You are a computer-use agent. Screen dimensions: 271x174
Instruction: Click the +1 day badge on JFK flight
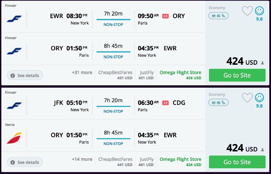click(166, 103)
